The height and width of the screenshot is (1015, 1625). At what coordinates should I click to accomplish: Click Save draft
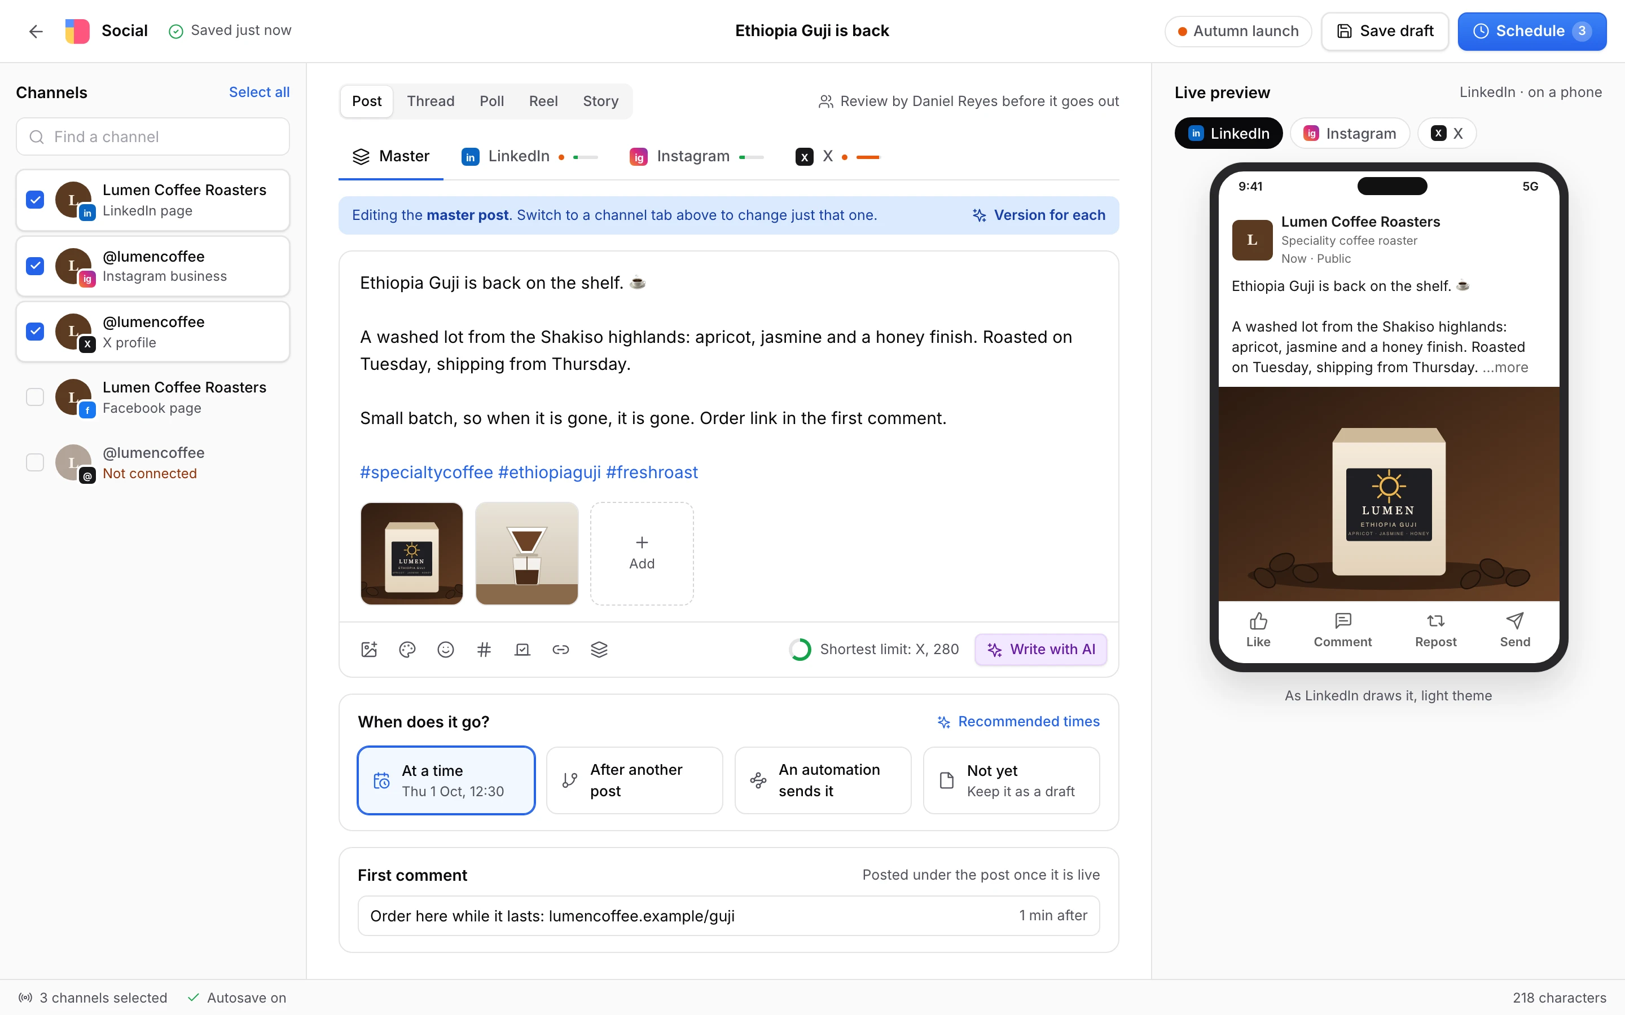coord(1385,31)
